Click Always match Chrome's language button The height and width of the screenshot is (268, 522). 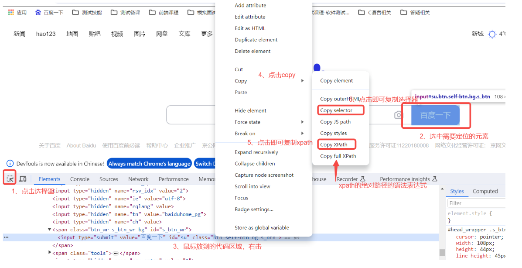(149, 164)
